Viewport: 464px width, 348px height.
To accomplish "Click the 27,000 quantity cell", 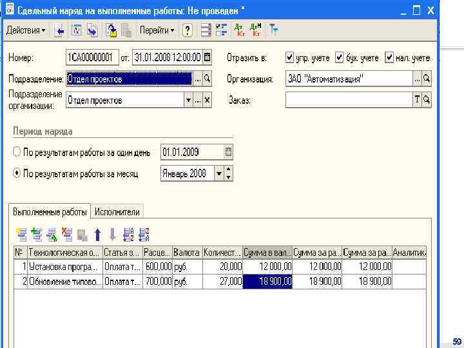I will 222,282.
